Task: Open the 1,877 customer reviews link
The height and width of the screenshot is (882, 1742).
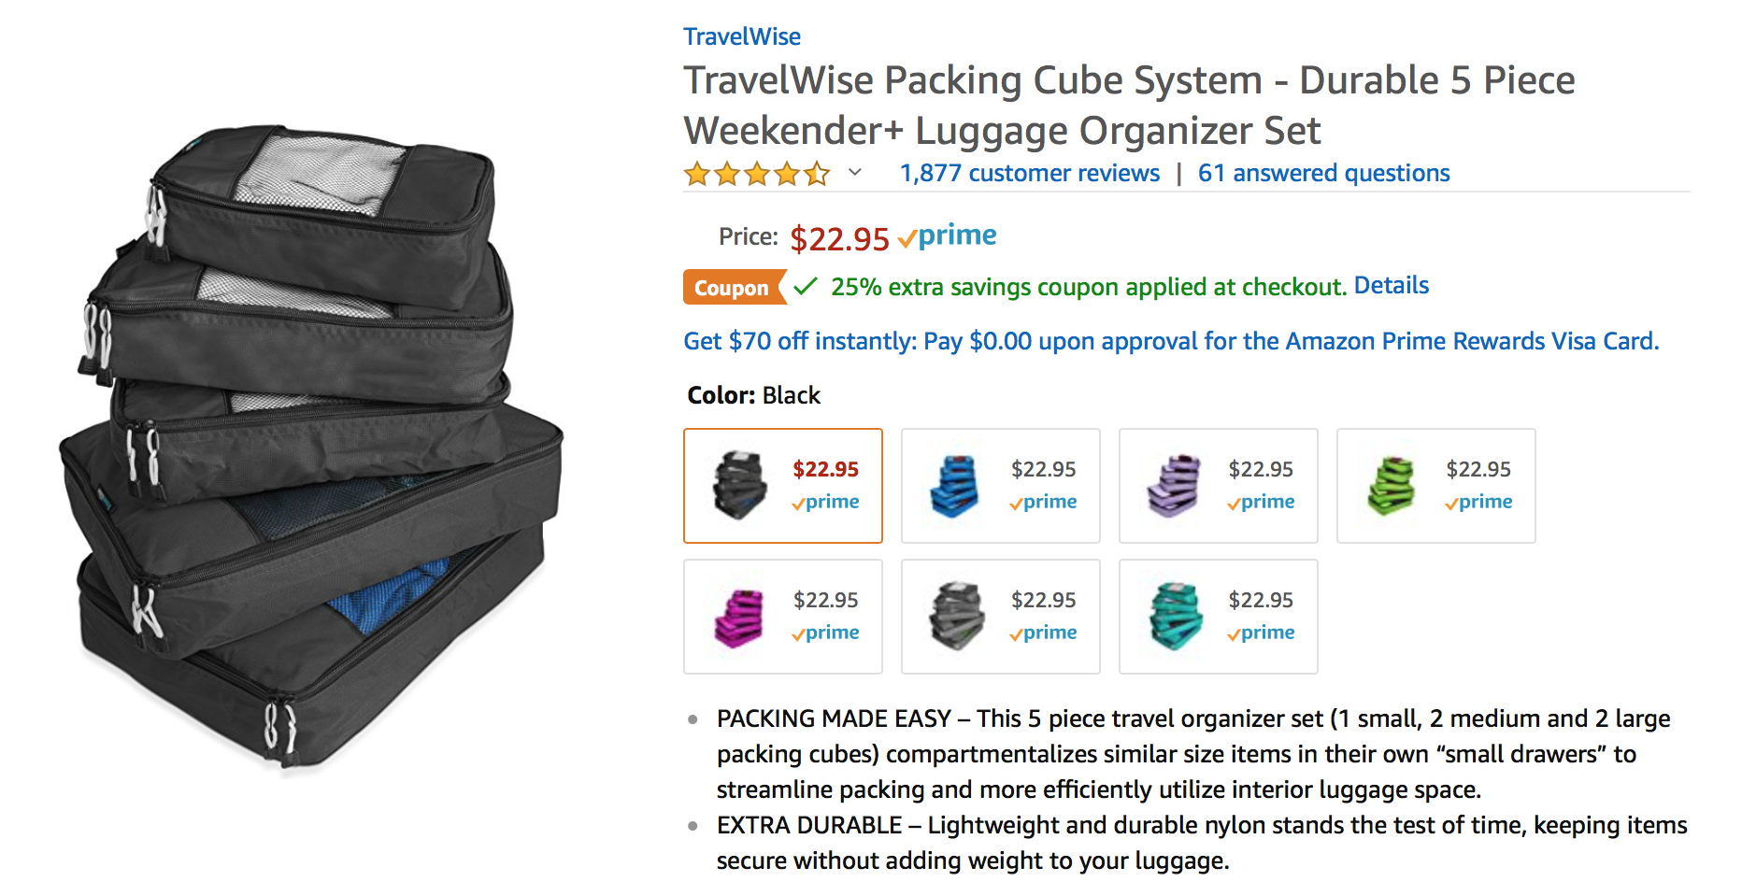Action: (x=1029, y=174)
